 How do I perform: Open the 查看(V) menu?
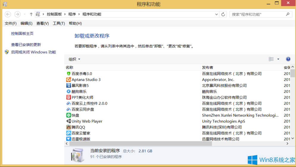coord(43,23)
